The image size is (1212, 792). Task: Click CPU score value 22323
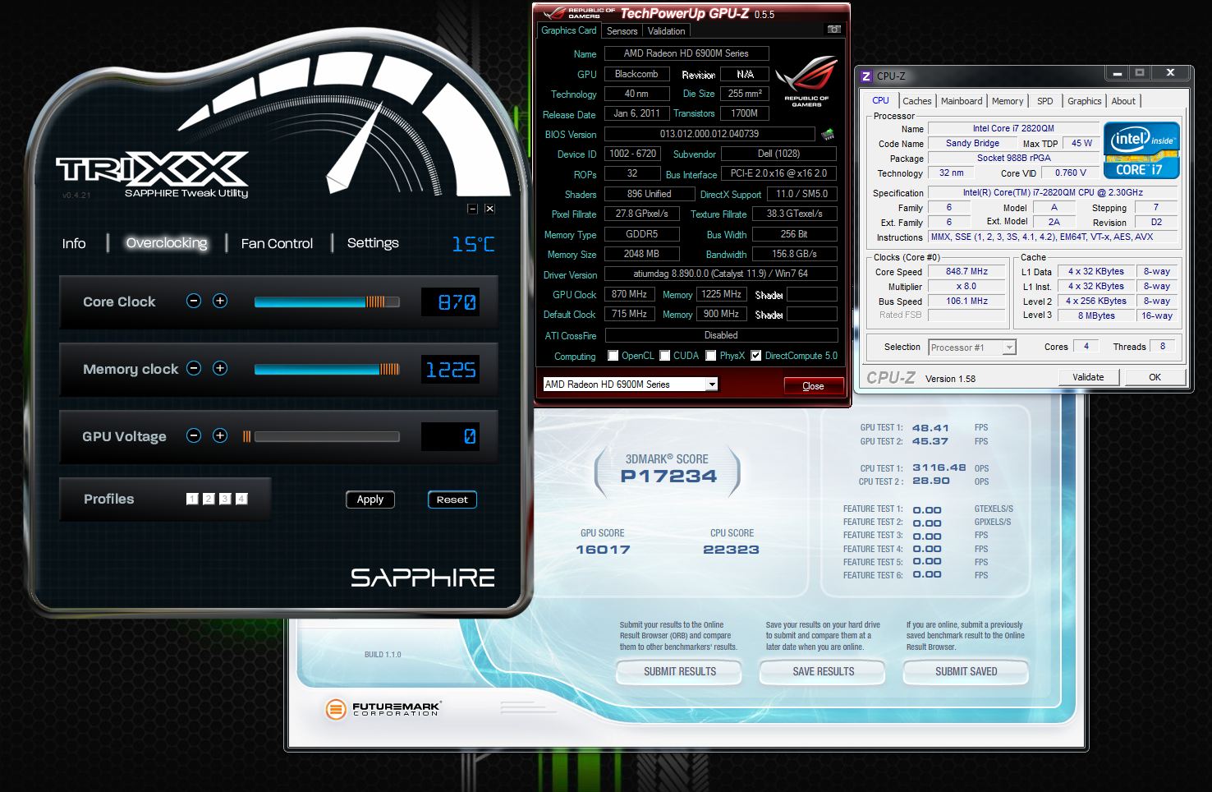[731, 550]
